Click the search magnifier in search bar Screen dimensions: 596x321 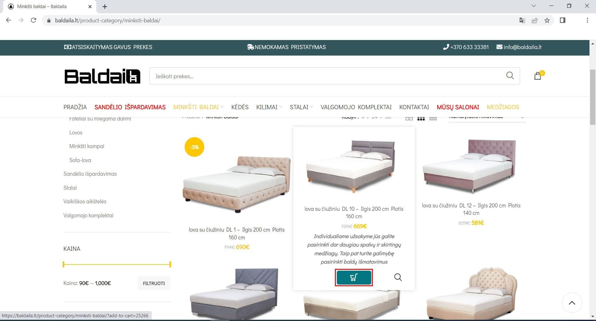[x=510, y=76]
